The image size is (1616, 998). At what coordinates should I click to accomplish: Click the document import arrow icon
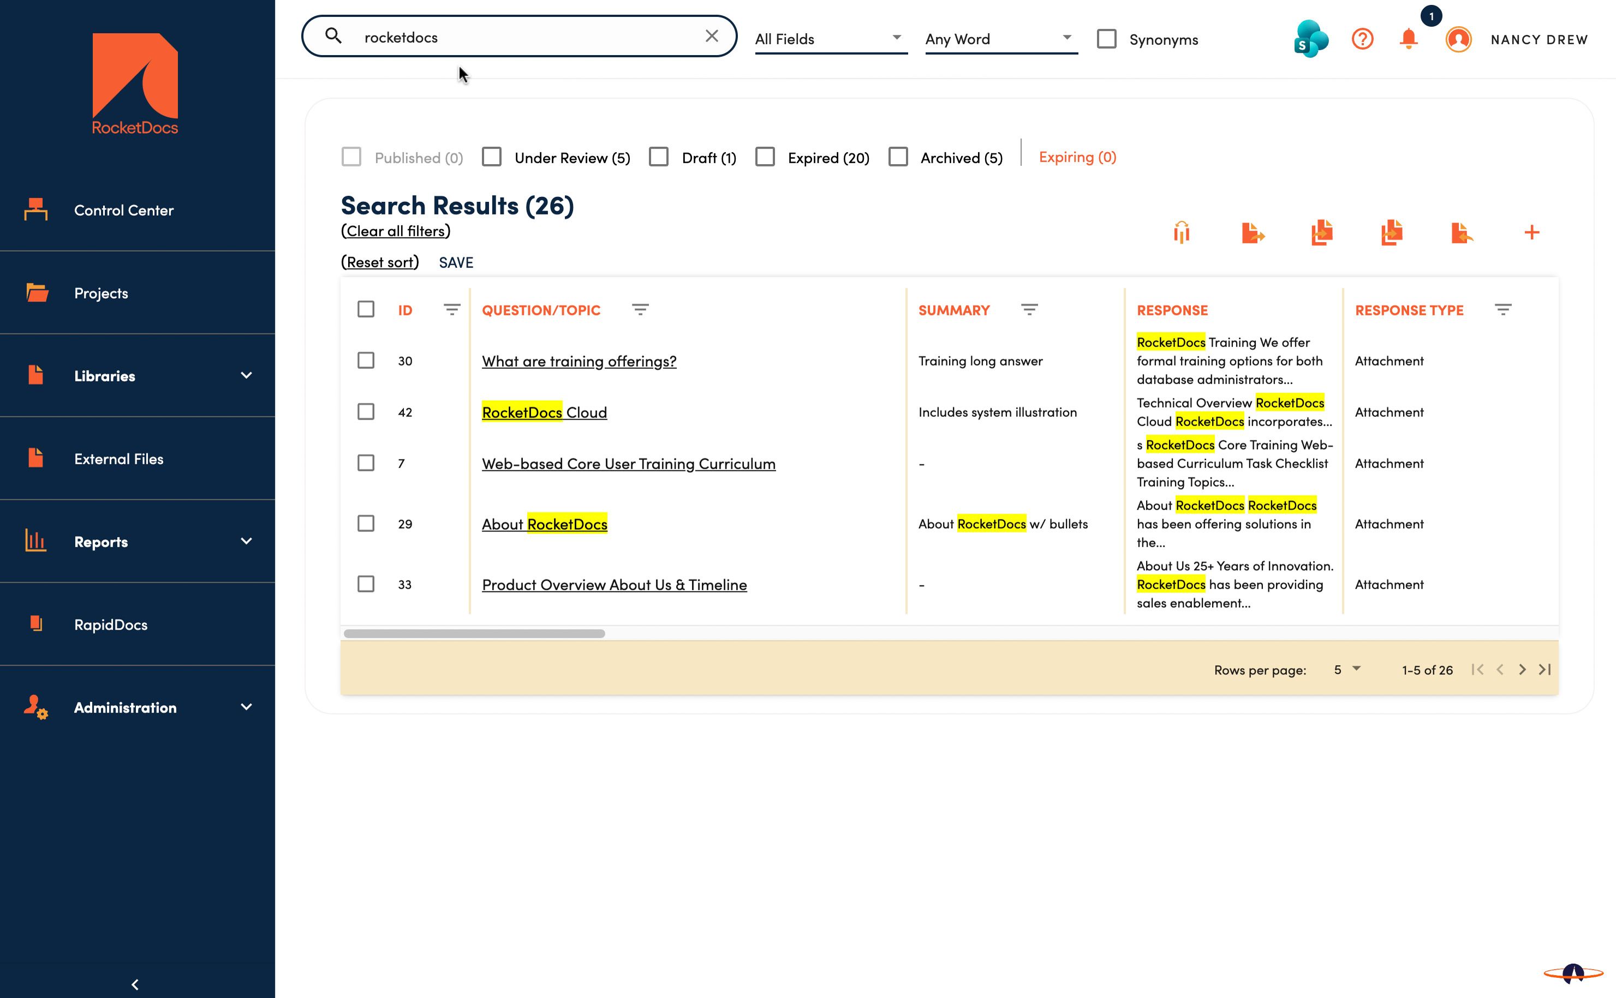[1462, 232]
